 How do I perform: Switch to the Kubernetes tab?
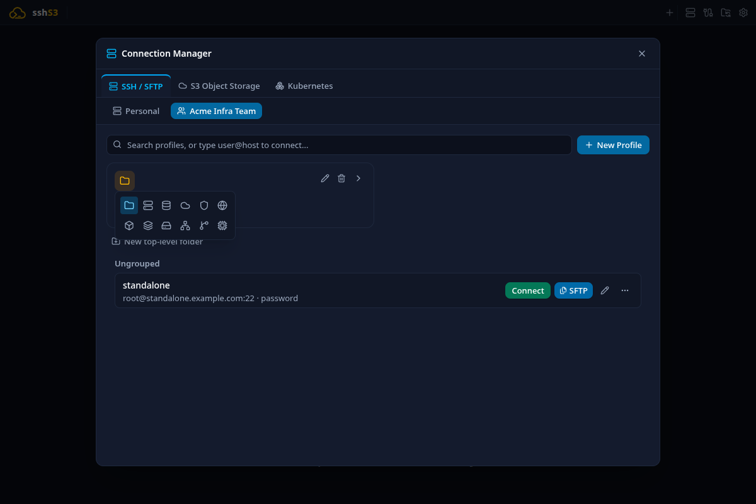tap(304, 86)
